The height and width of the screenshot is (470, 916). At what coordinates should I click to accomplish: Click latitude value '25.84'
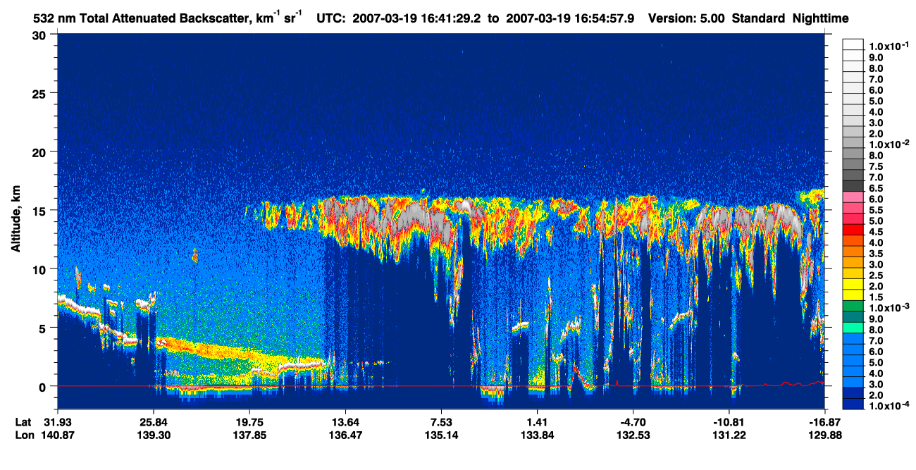pyautogui.click(x=153, y=422)
